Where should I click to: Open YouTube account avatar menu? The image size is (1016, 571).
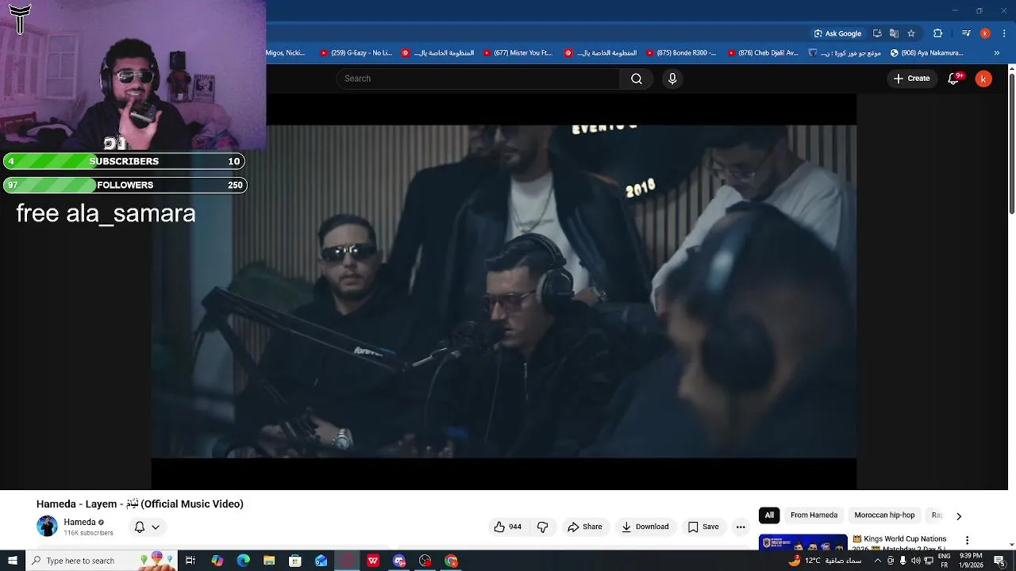[x=983, y=79]
